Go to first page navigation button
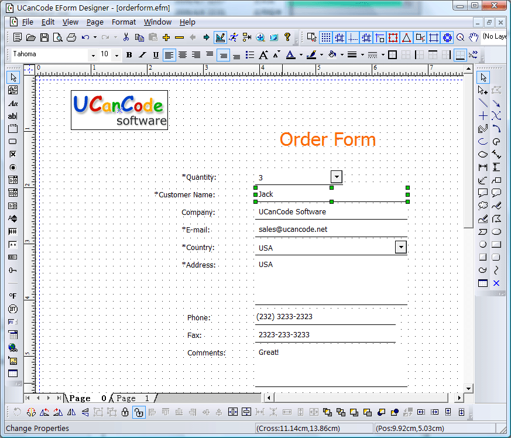Viewport: 511px width, 438px height. point(28,398)
